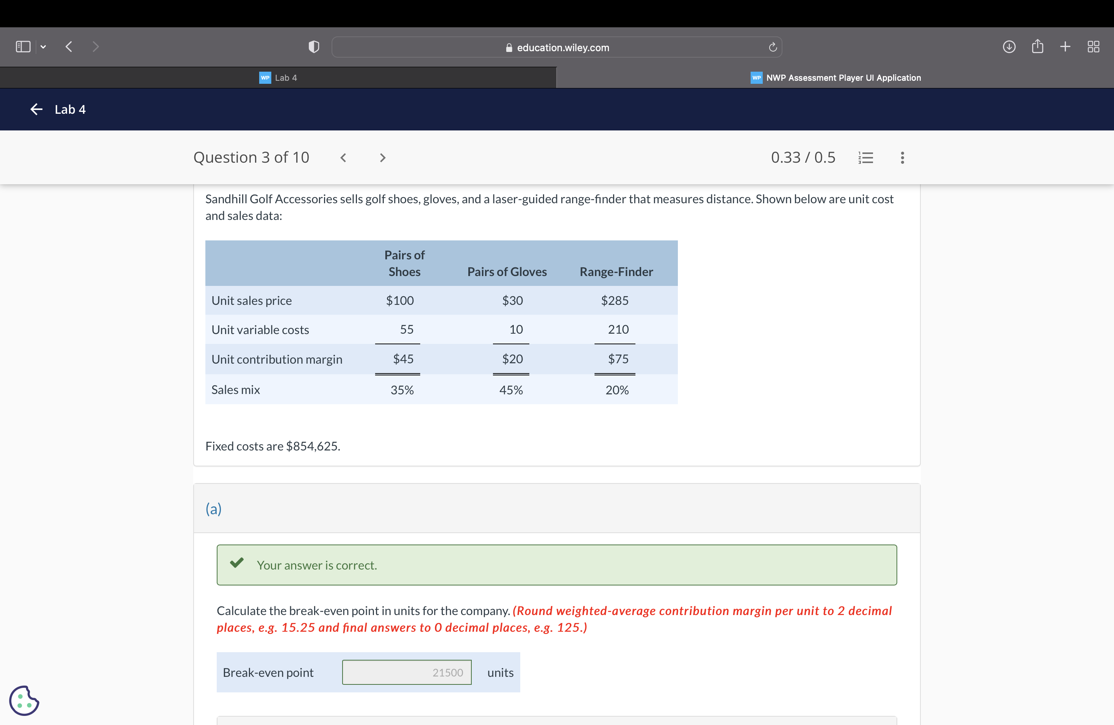Reload the page with the refresh icon
Image resolution: width=1114 pixels, height=725 pixels.
pos(772,47)
